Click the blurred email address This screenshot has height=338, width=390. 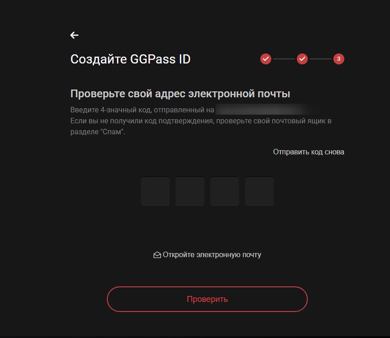[267, 110]
